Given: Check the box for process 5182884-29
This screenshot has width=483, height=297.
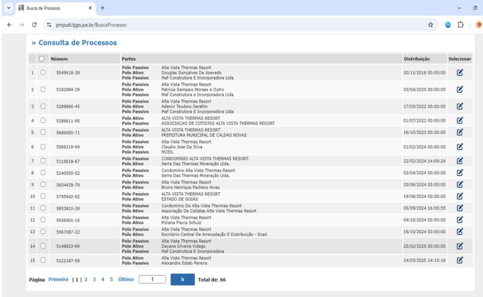Looking at the screenshot, I should (x=43, y=89).
